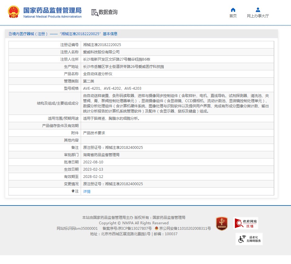Select expiry date 2028-02-12
Image resolution: width=291 pixels, height=264 pixels.
[x=93, y=177]
